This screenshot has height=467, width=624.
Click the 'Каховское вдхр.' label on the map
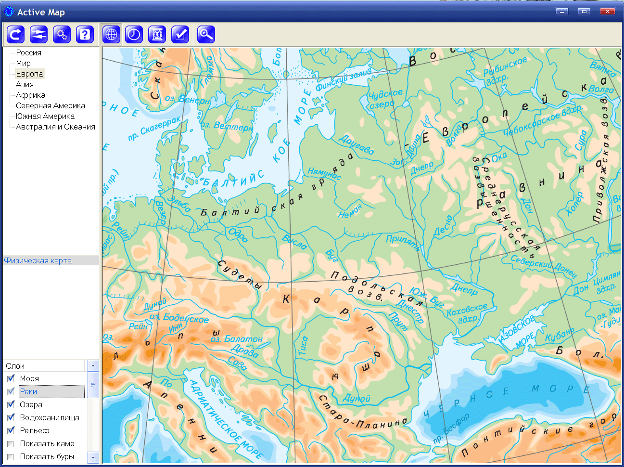coord(467,312)
